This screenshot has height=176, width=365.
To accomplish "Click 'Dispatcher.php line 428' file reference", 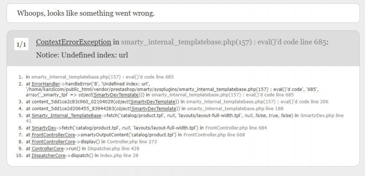I will 114,148.
